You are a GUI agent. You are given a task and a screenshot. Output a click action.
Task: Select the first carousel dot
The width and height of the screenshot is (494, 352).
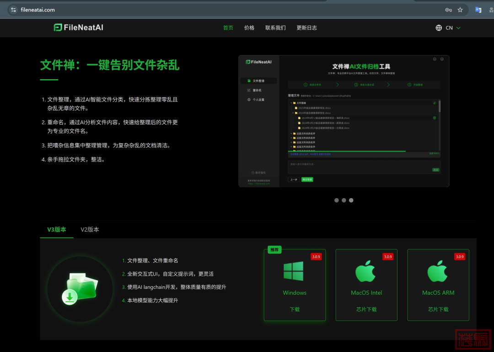337,200
